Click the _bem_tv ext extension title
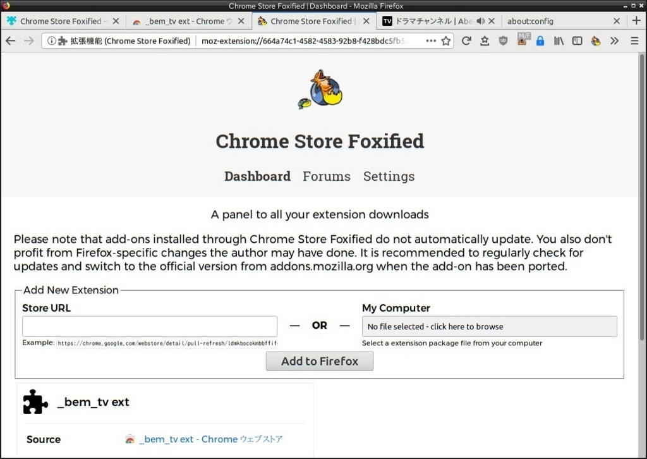Viewport: 647px width, 459px height. pos(94,402)
